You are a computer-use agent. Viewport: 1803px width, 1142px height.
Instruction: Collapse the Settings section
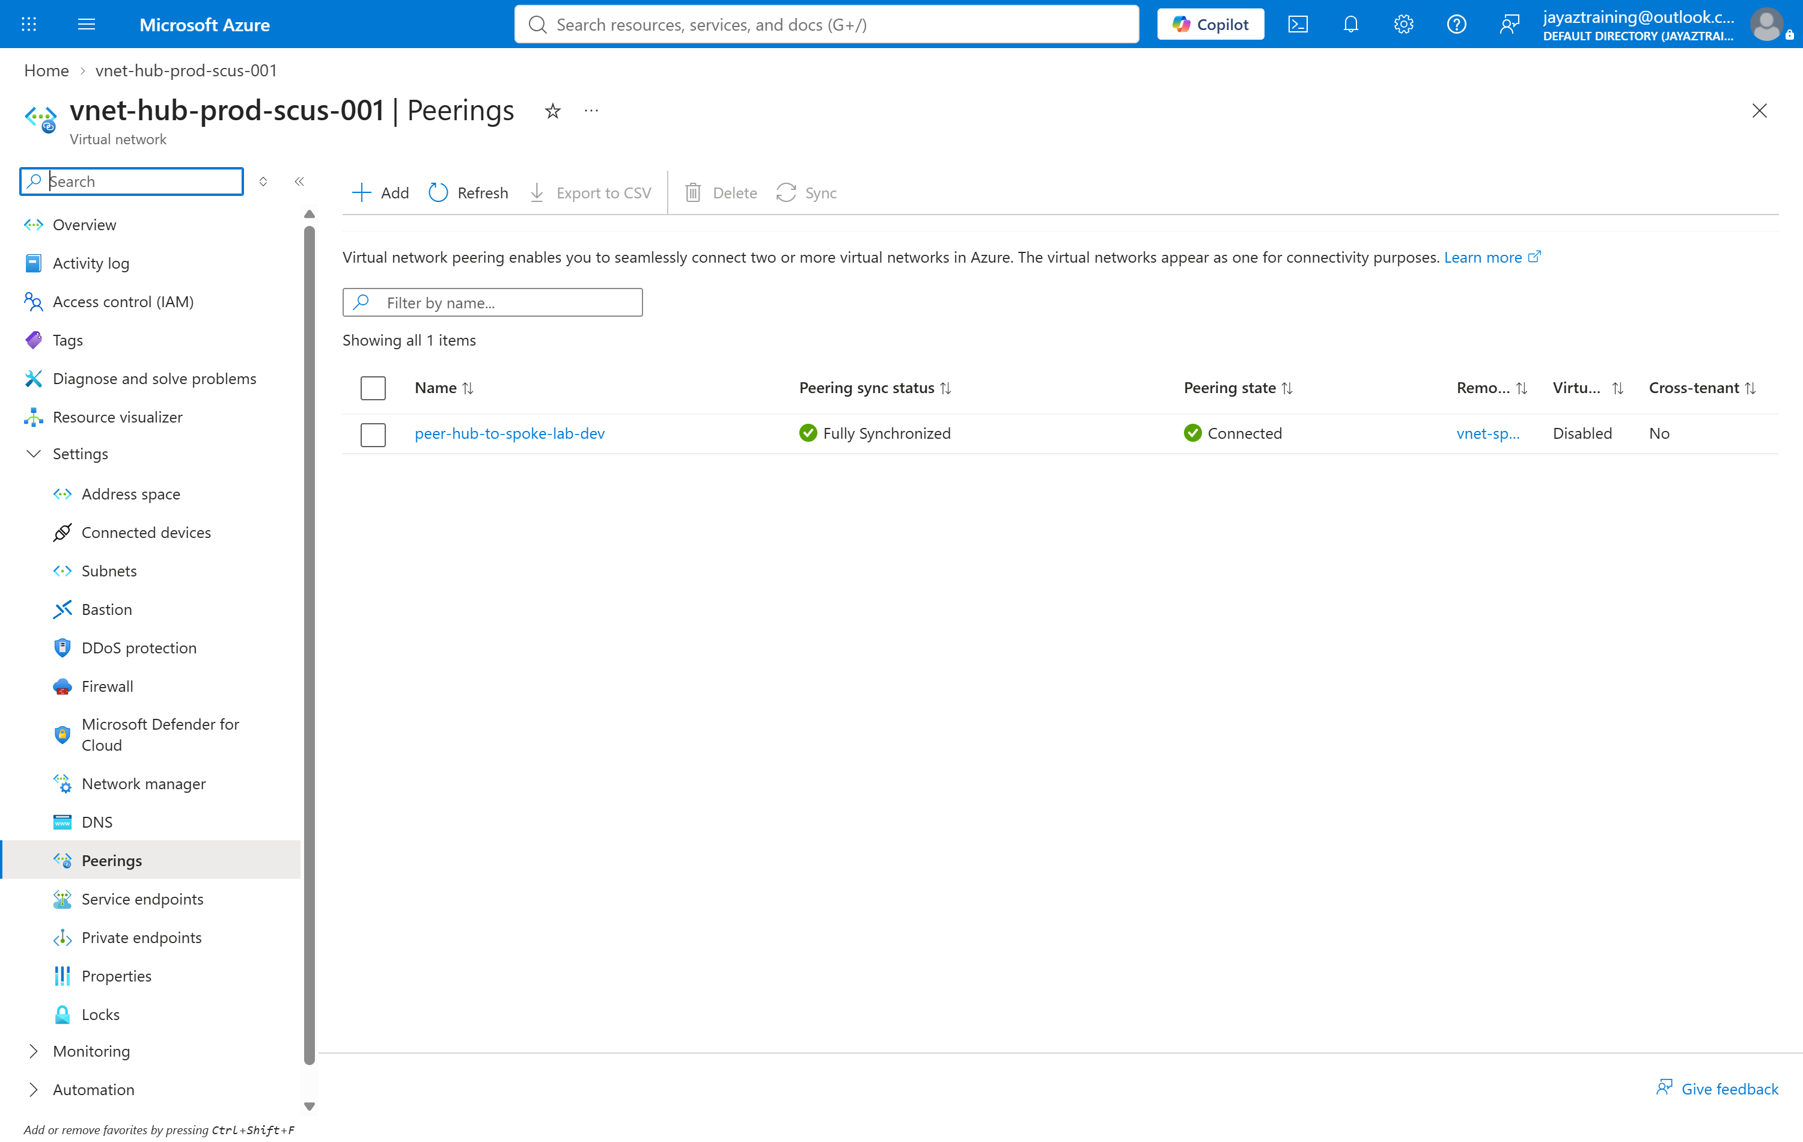[66, 454]
